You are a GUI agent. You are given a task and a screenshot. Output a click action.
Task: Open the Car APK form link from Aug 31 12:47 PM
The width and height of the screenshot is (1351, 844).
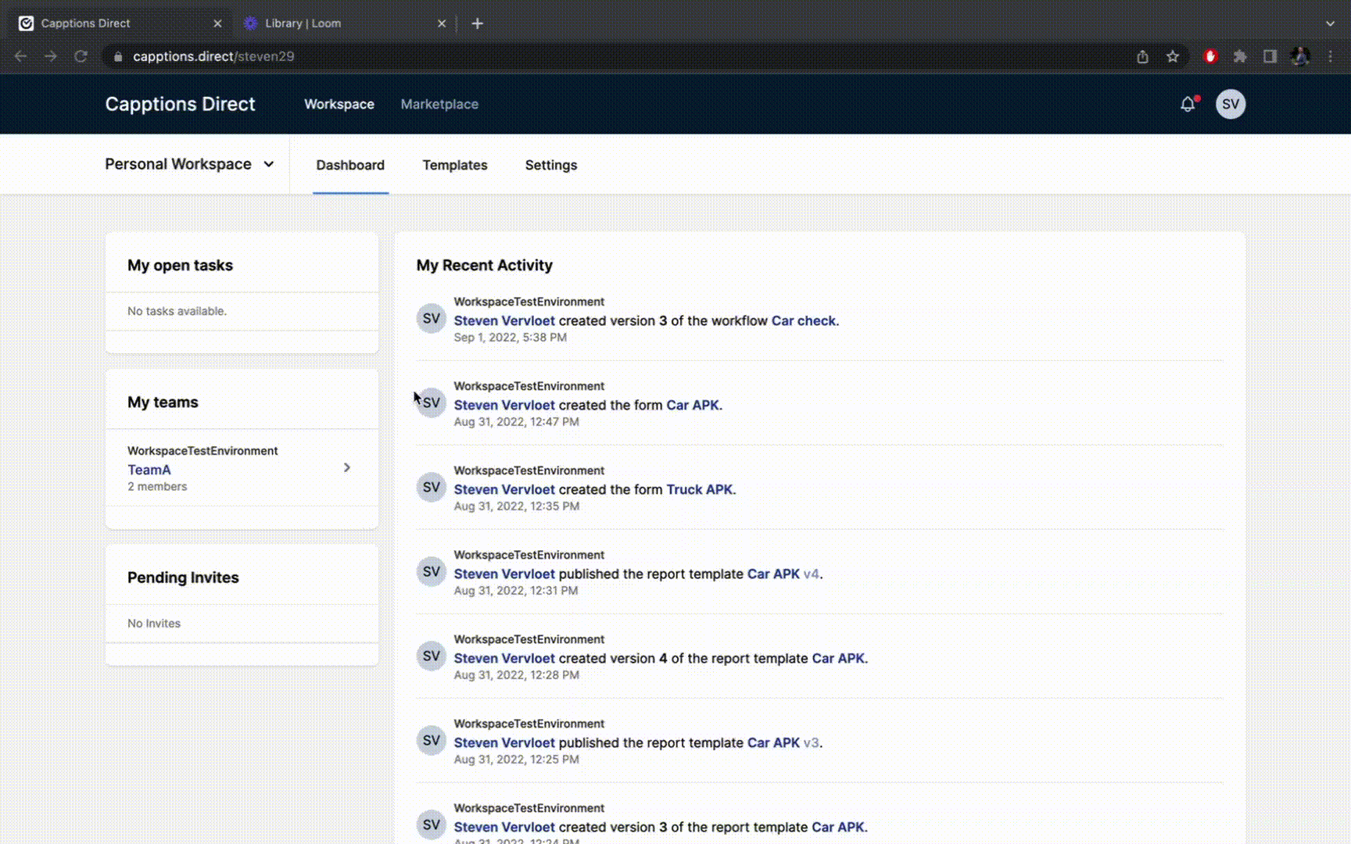693,405
